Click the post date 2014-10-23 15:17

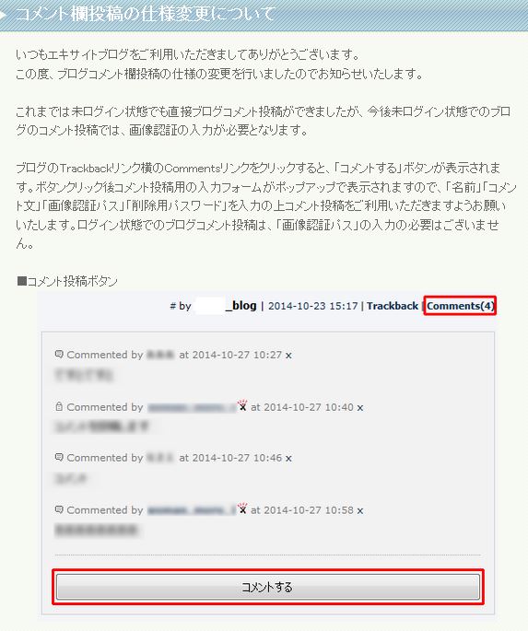point(312,306)
